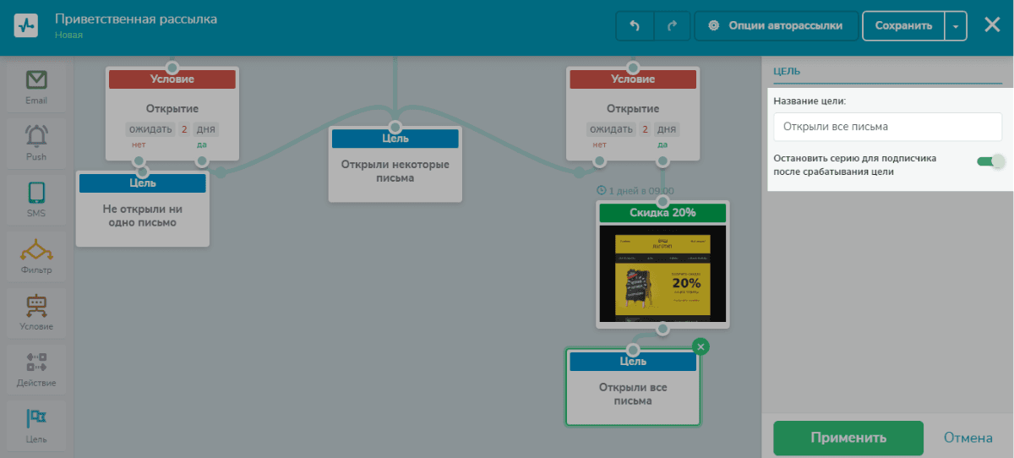Viewport: 1014px width, 458px height.
Task: Click the green Применить button
Action: tap(848, 438)
